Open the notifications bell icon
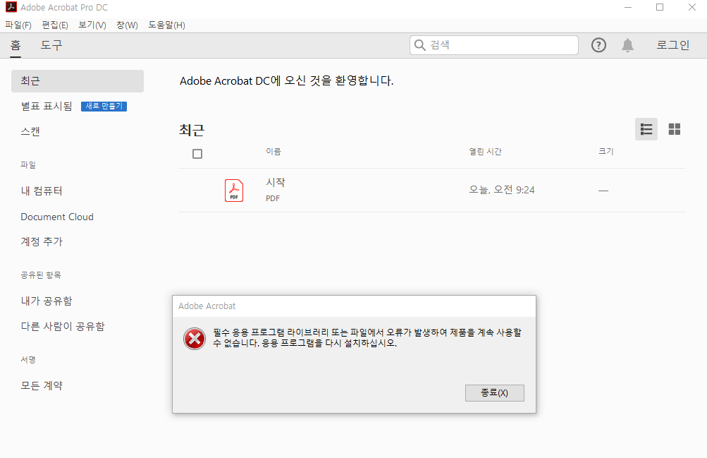Screen dimensions: 707x458 point(627,45)
